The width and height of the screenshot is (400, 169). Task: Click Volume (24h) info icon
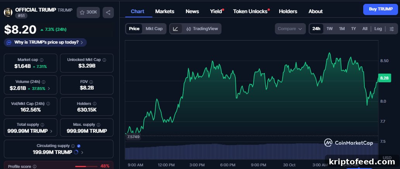(x=43, y=82)
